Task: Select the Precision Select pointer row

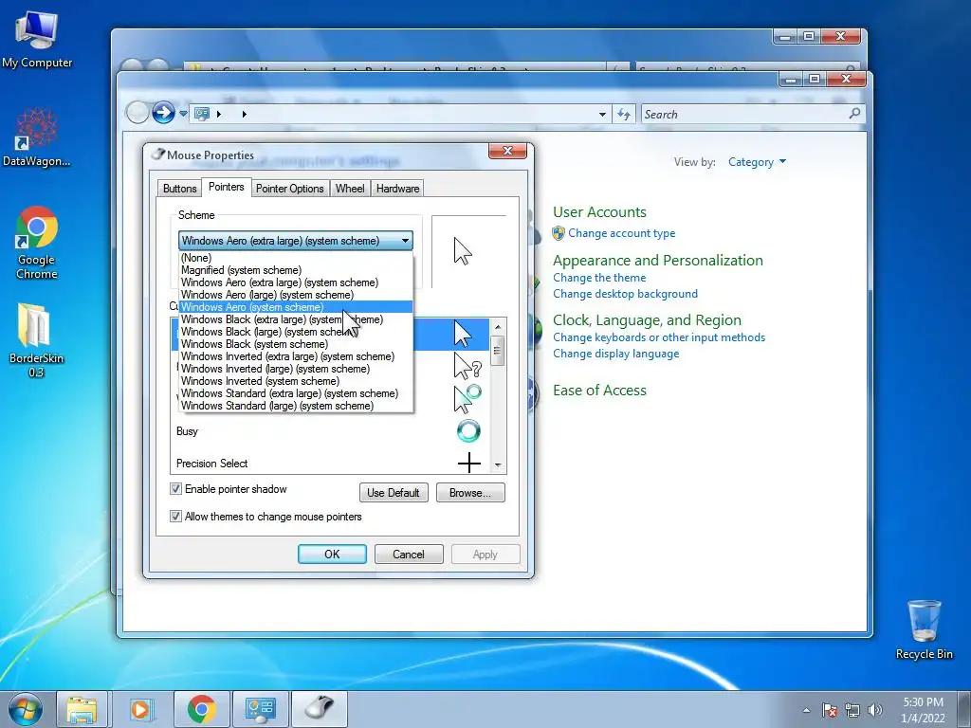Action: point(331,463)
